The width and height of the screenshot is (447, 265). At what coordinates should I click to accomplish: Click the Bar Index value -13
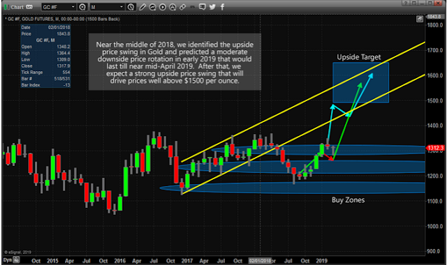(67, 85)
